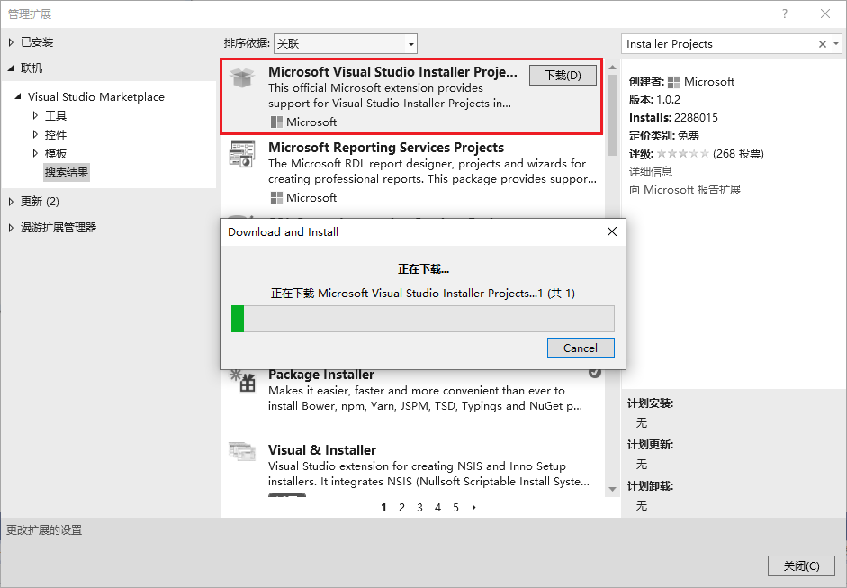Click the Installer Projects extension box icon

242,77
